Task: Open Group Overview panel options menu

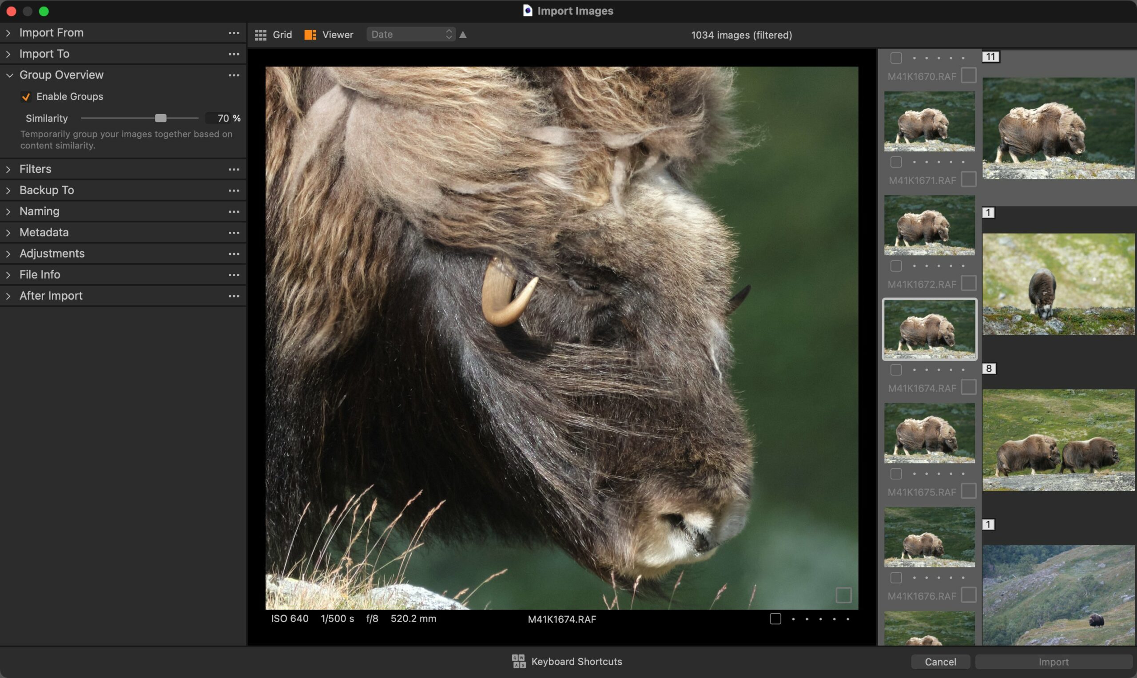Action: (234, 75)
